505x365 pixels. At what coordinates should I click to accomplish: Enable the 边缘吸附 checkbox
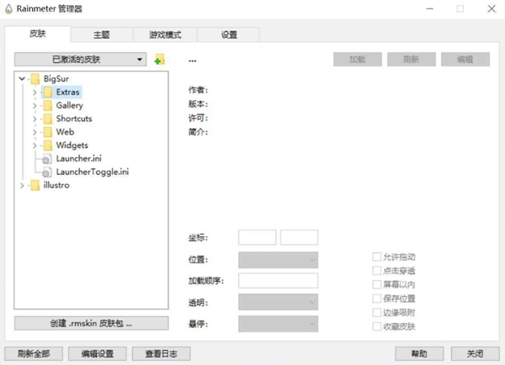[377, 312]
